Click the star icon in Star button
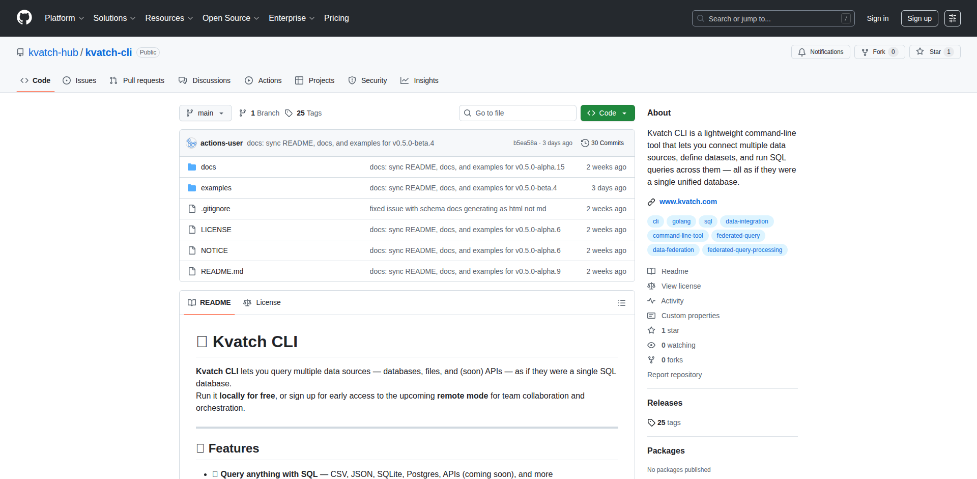Image resolution: width=977 pixels, height=479 pixels. (920, 52)
